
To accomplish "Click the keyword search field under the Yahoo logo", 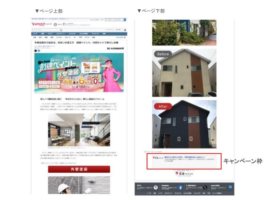I will pyautogui.click(x=46, y=30).
